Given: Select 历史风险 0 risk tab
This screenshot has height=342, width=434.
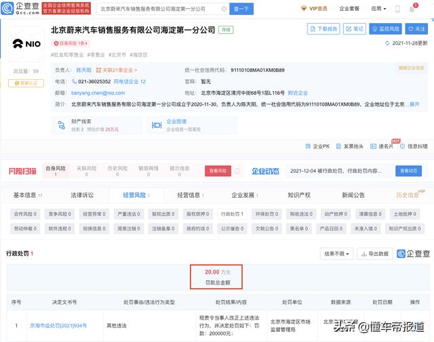Looking at the screenshot, I should pyautogui.click(x=117, y=171).
